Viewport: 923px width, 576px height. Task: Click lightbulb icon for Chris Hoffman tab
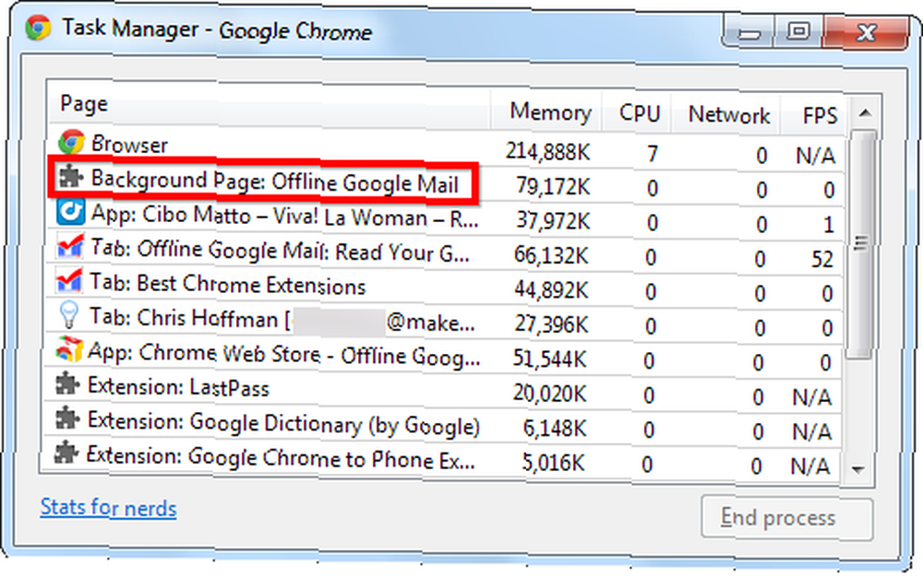point(69,314)
